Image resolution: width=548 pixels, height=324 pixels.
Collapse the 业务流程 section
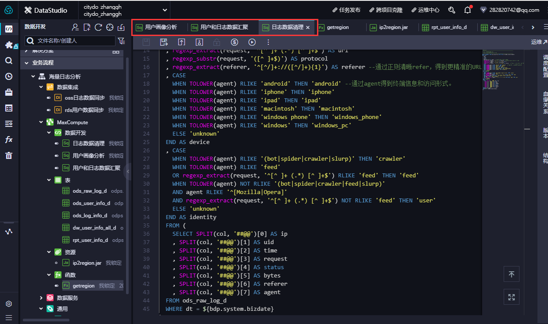[27, 63]
